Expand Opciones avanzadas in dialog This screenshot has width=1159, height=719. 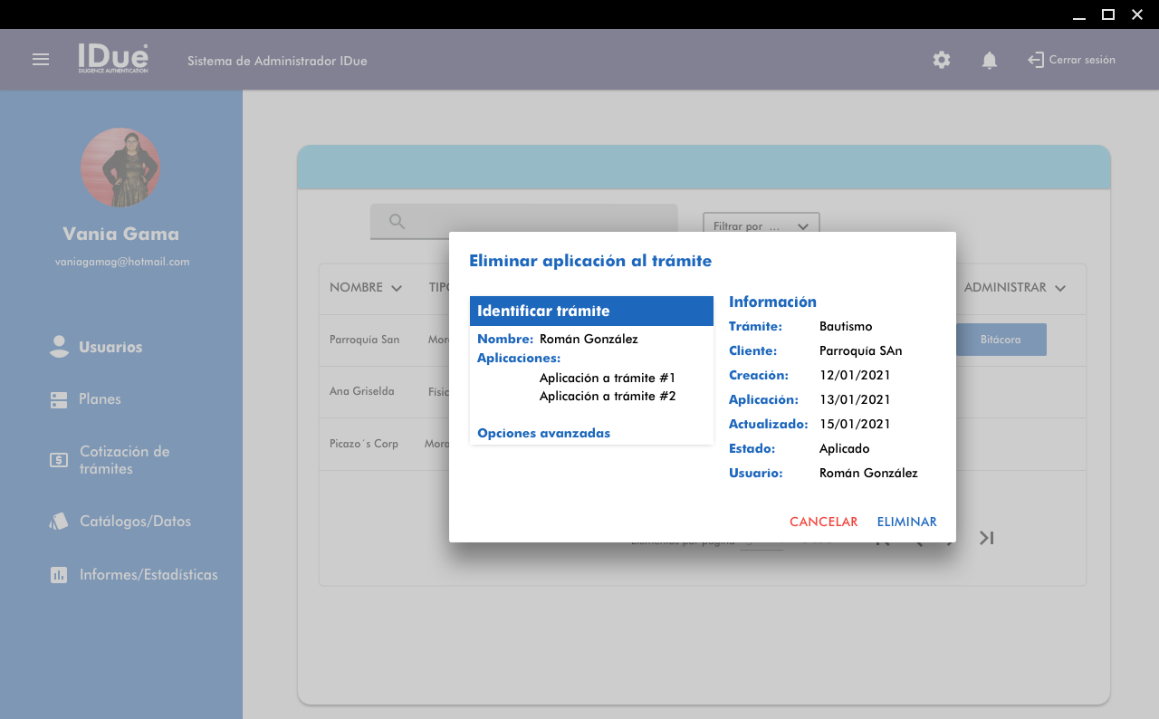point(543,433)
